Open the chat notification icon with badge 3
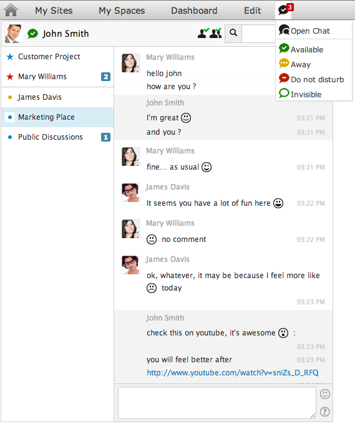 (x=286, y=9)
